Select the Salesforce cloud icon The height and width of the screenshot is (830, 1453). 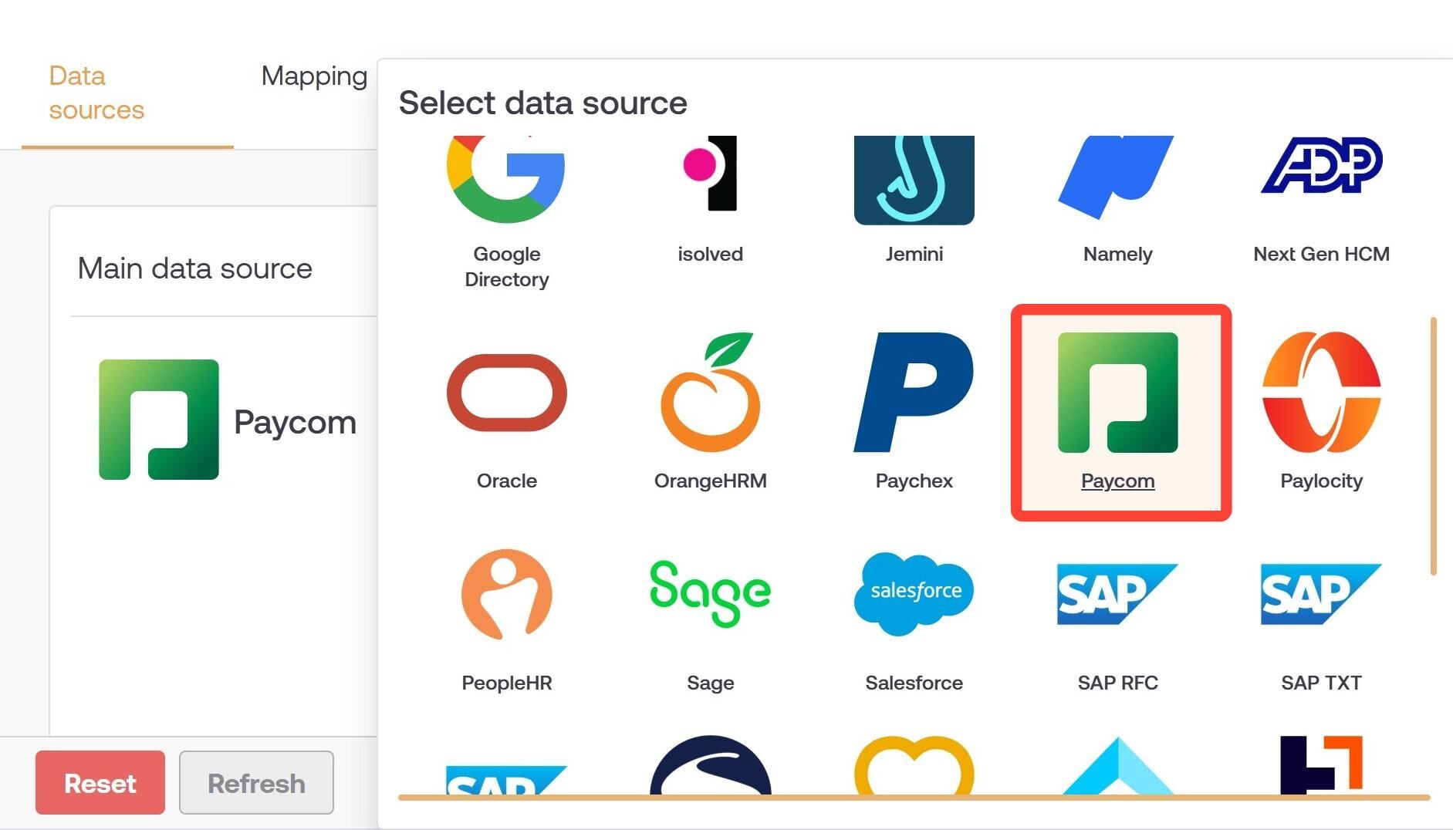914,594
